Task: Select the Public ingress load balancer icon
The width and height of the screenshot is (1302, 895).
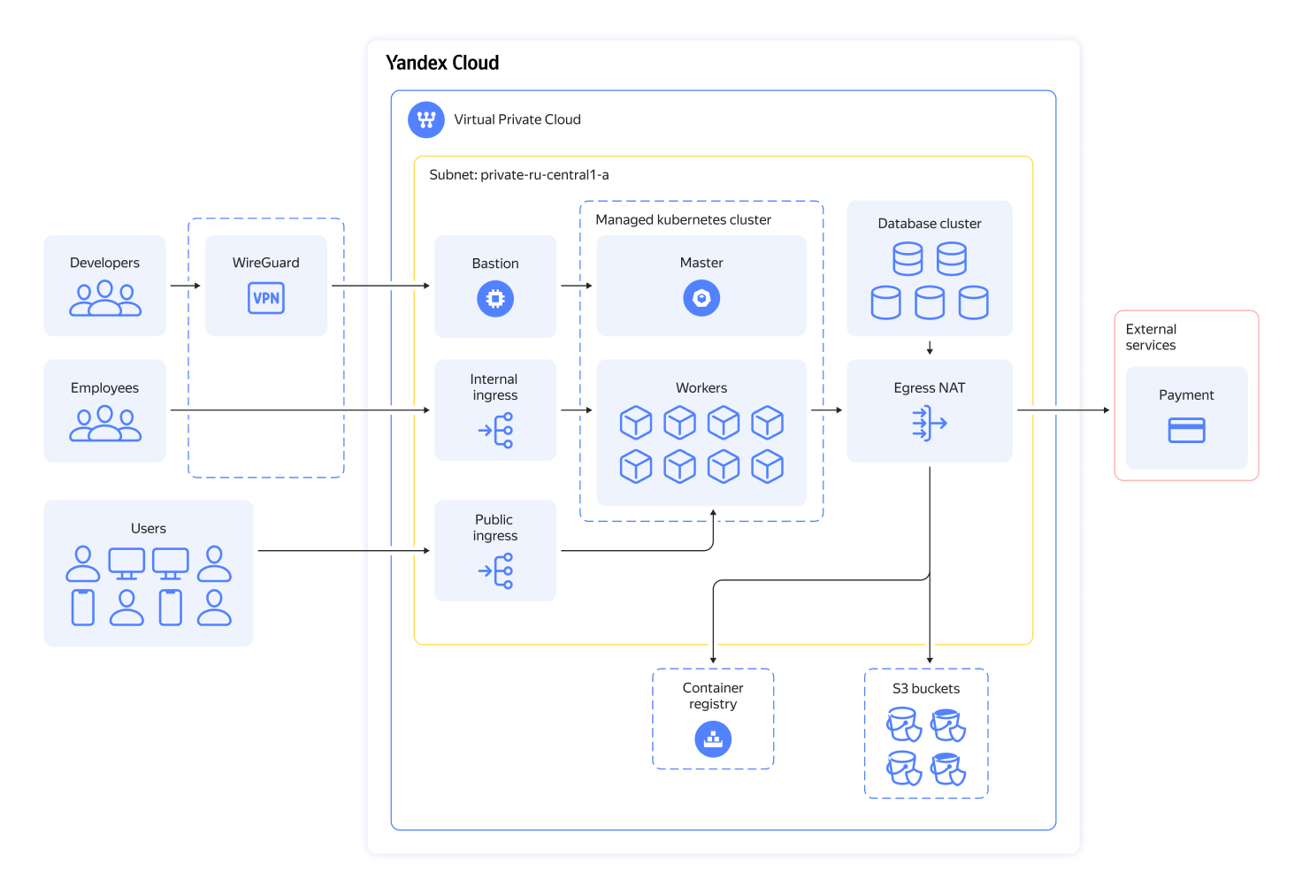Action: coord(495,571)
